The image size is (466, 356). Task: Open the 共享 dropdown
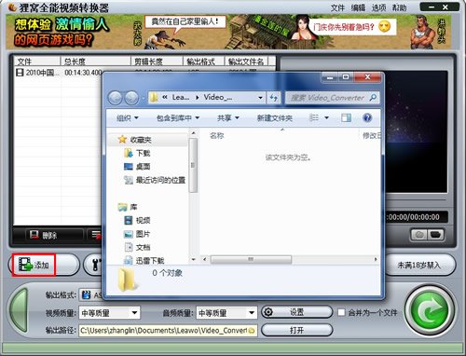coord(228,118)
